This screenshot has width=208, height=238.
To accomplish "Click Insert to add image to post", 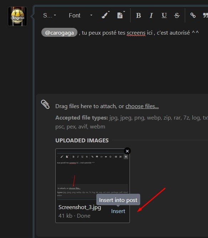I will point(118,211).
